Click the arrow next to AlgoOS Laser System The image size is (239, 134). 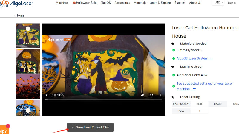point(211,58)
